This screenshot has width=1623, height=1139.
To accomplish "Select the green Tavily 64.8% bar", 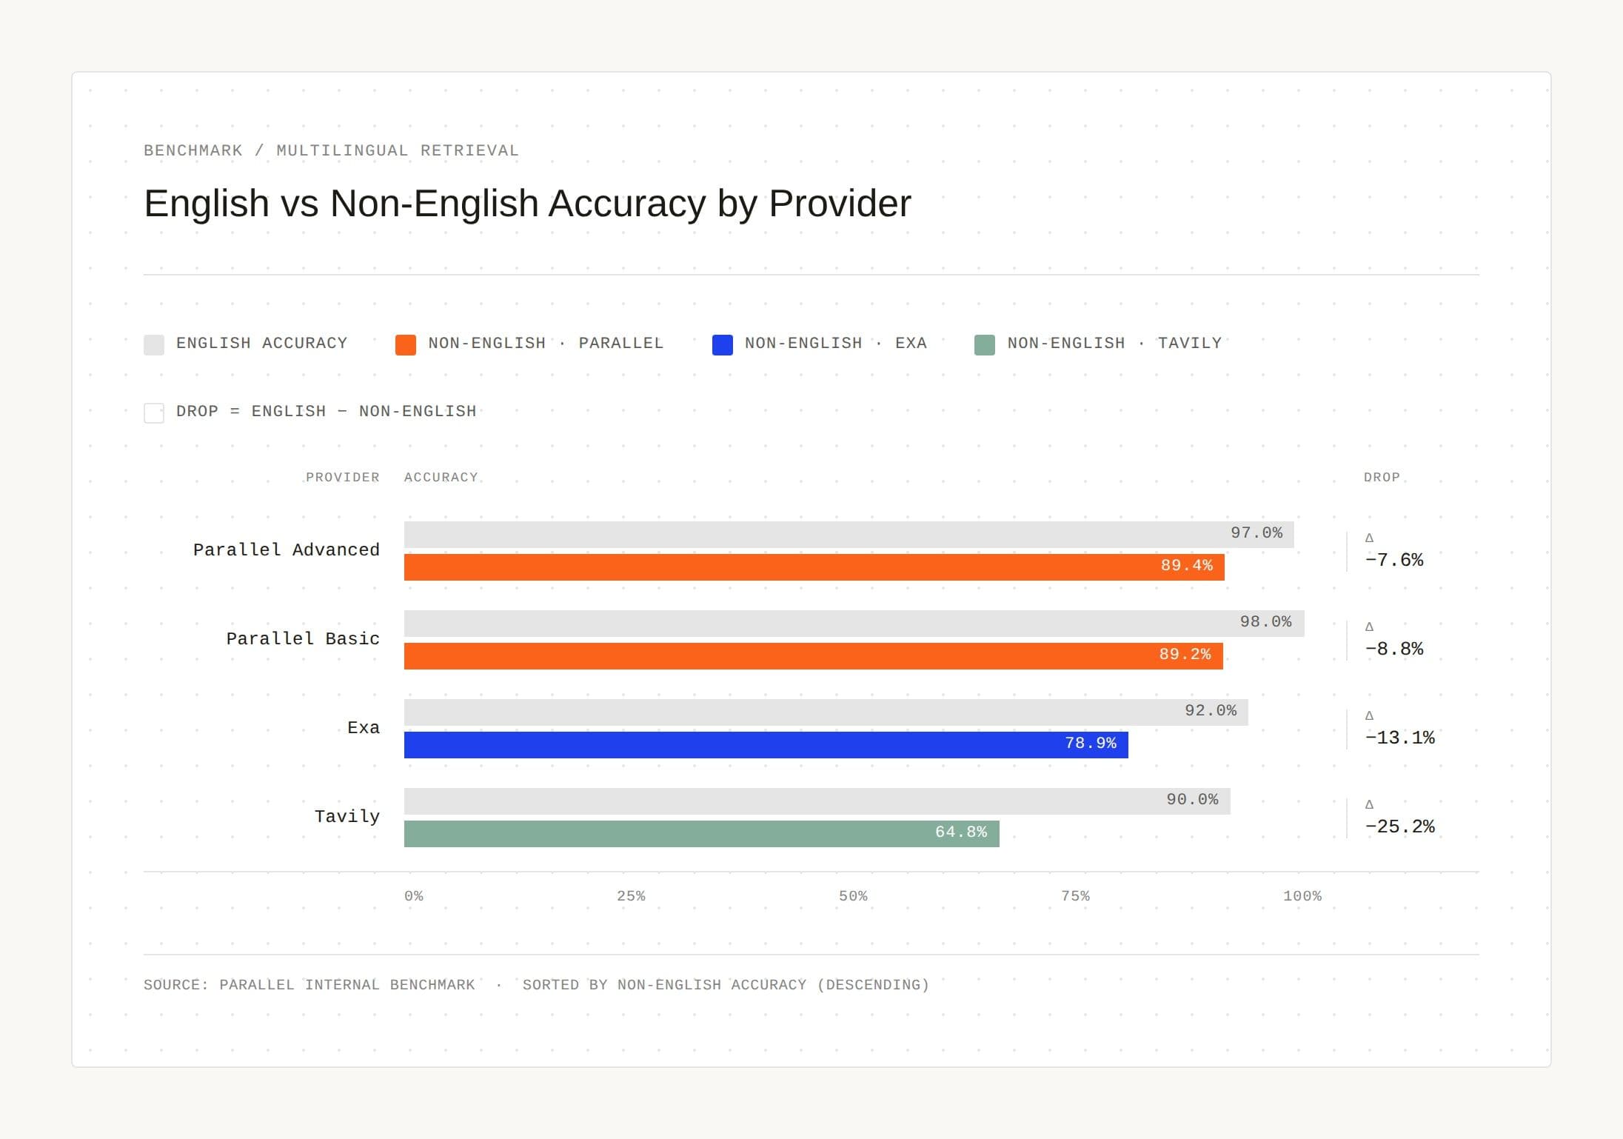I will click(701, 834).
